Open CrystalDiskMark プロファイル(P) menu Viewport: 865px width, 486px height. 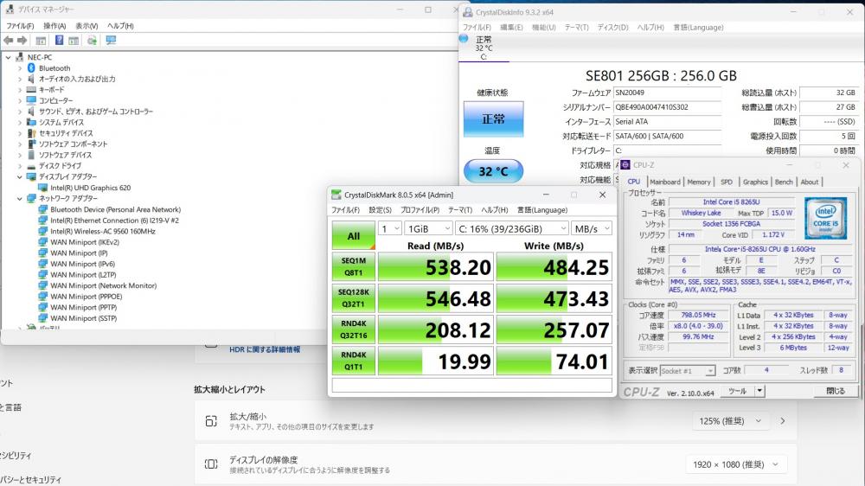(420, 210)
